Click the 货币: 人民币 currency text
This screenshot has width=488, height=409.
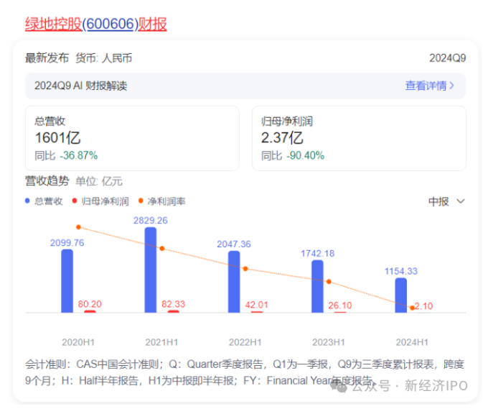[x=104, y=58]
